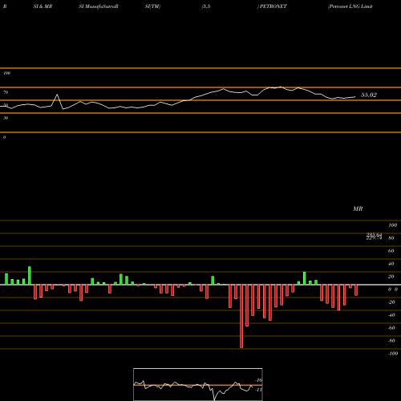Screen dimensions: 401x401
Task: Click the -60 label on MR axis
Action: click(x=391, y=328)
